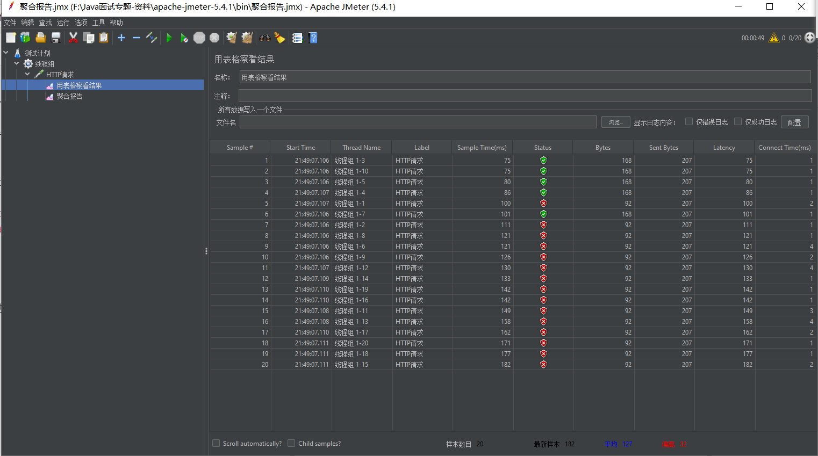Open the 选项 menu
Image resolution: width=818 pixels, height=456 pixels.
tap(81, 23)
